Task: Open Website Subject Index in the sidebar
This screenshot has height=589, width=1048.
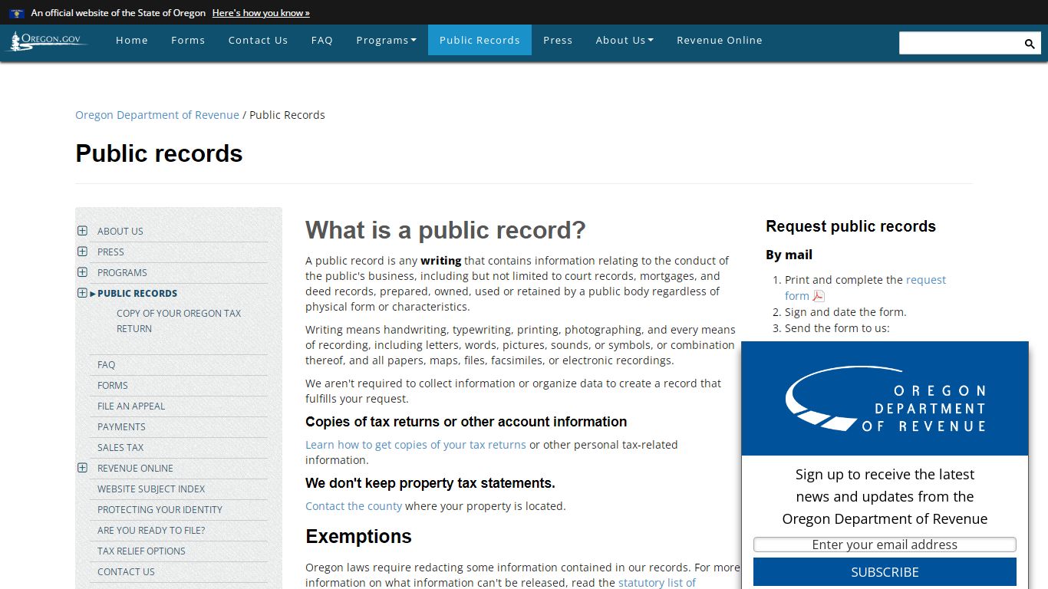Action: pos(151,489)
